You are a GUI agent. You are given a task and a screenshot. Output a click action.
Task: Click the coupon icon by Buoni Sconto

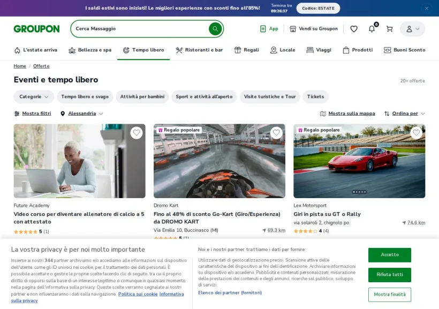pos(387,50)
